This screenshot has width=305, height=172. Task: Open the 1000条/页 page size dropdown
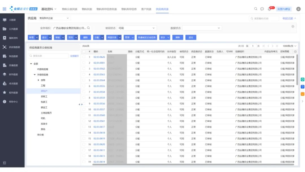[289, 46]
